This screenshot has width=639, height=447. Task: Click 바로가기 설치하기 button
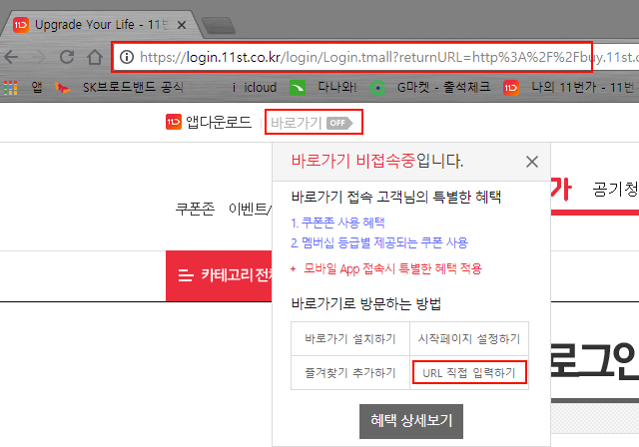tap(350, 338)
